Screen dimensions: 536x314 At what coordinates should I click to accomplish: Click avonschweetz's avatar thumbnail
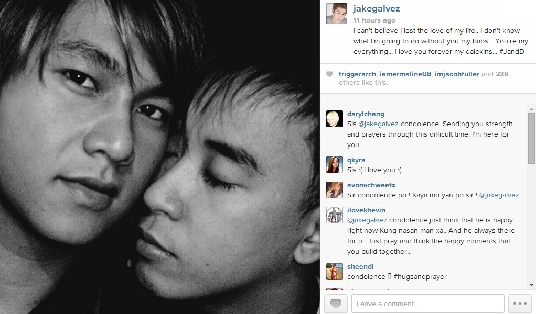pos(334,190)
